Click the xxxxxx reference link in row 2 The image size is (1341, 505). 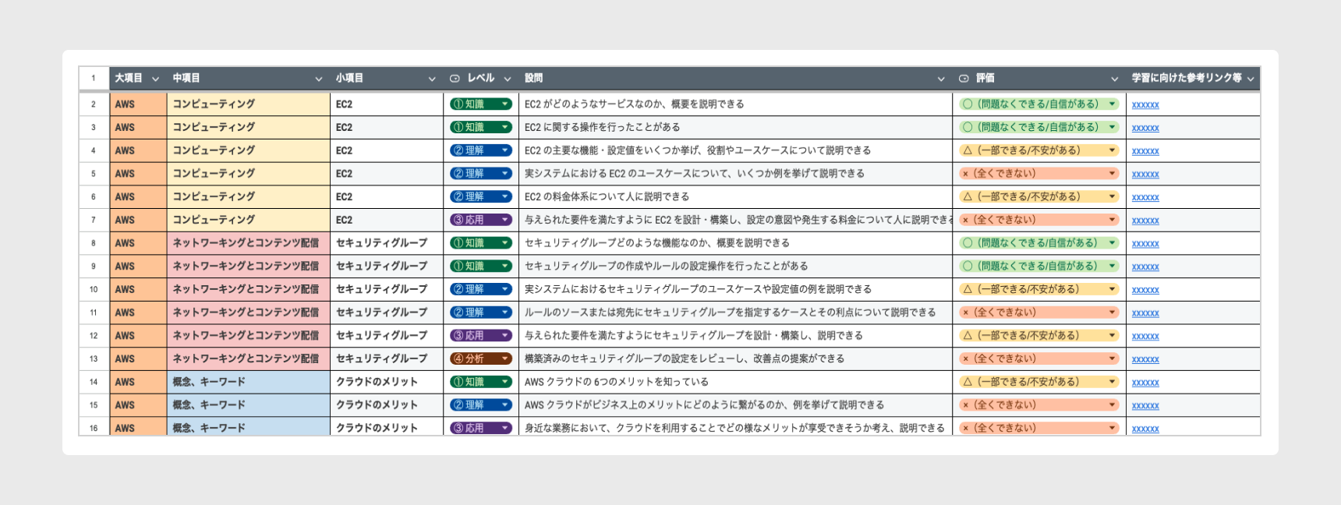tap(1145, 104)
